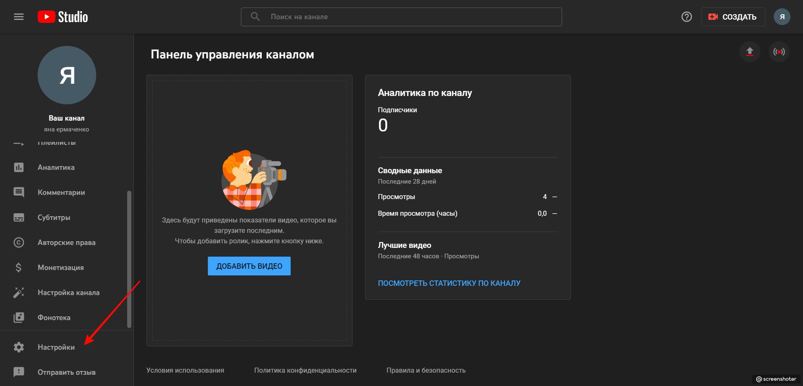Click the YouTube Studio logo
This screenshot has height=386, width=803.
63,17
